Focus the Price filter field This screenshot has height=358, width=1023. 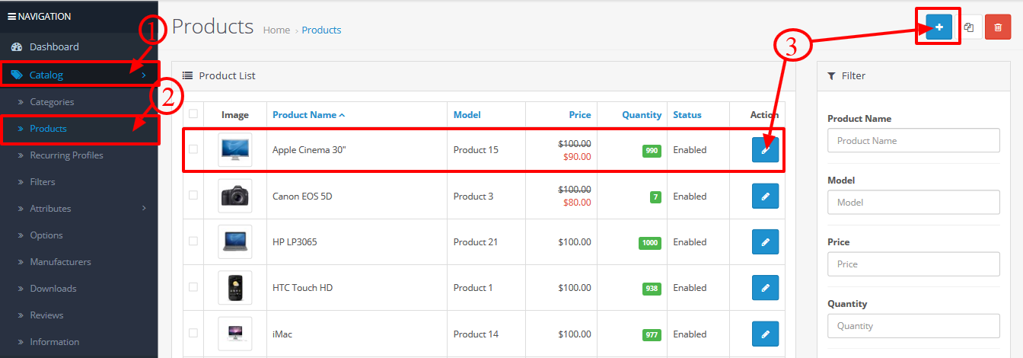pyautogui.click(x=913, y=264)
